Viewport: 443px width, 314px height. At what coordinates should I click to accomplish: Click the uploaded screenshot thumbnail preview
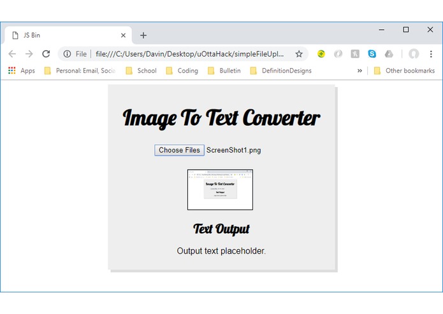pyautogui.click(x=220, y=189)
